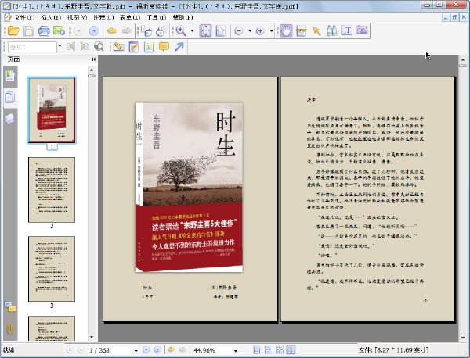Select the Typewriter text tool
Image resolution: width=470 pixels, height=358 pixels.
tap(346, 30)
